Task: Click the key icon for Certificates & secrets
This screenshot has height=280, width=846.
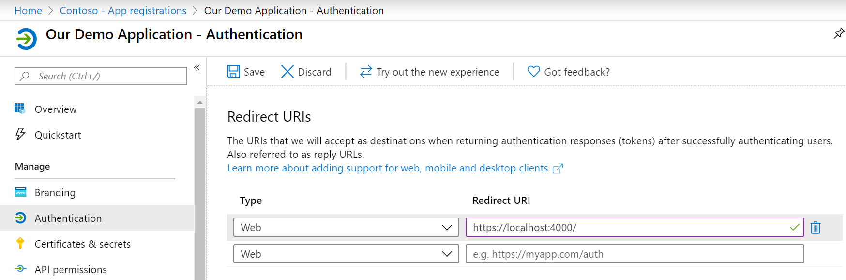Action: click(x=20, y=244)
